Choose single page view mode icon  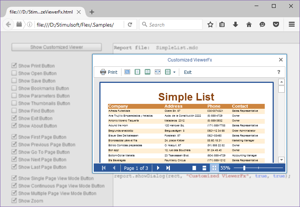(x=194, y=168)
